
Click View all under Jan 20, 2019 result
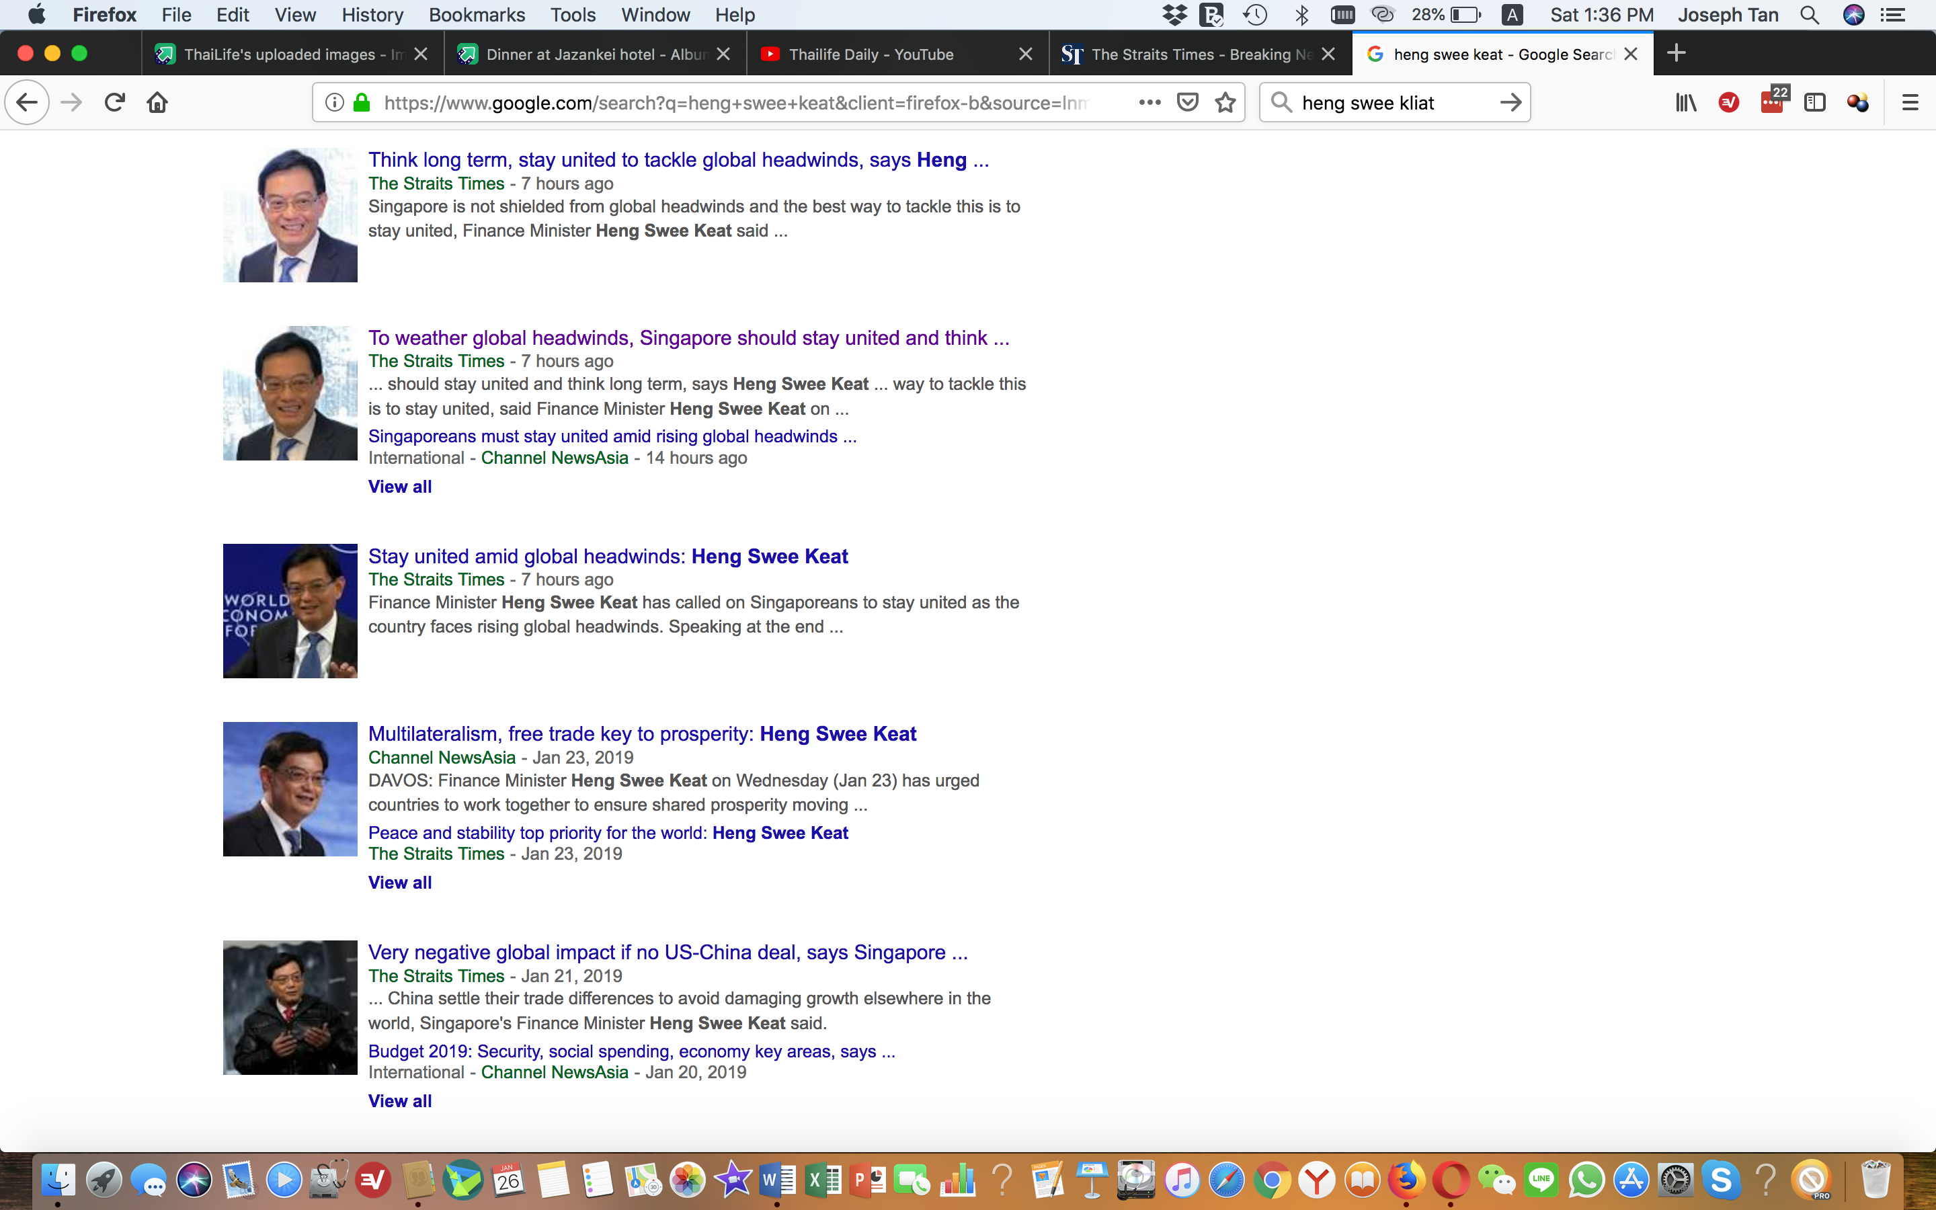click(x=400, y=1101)
